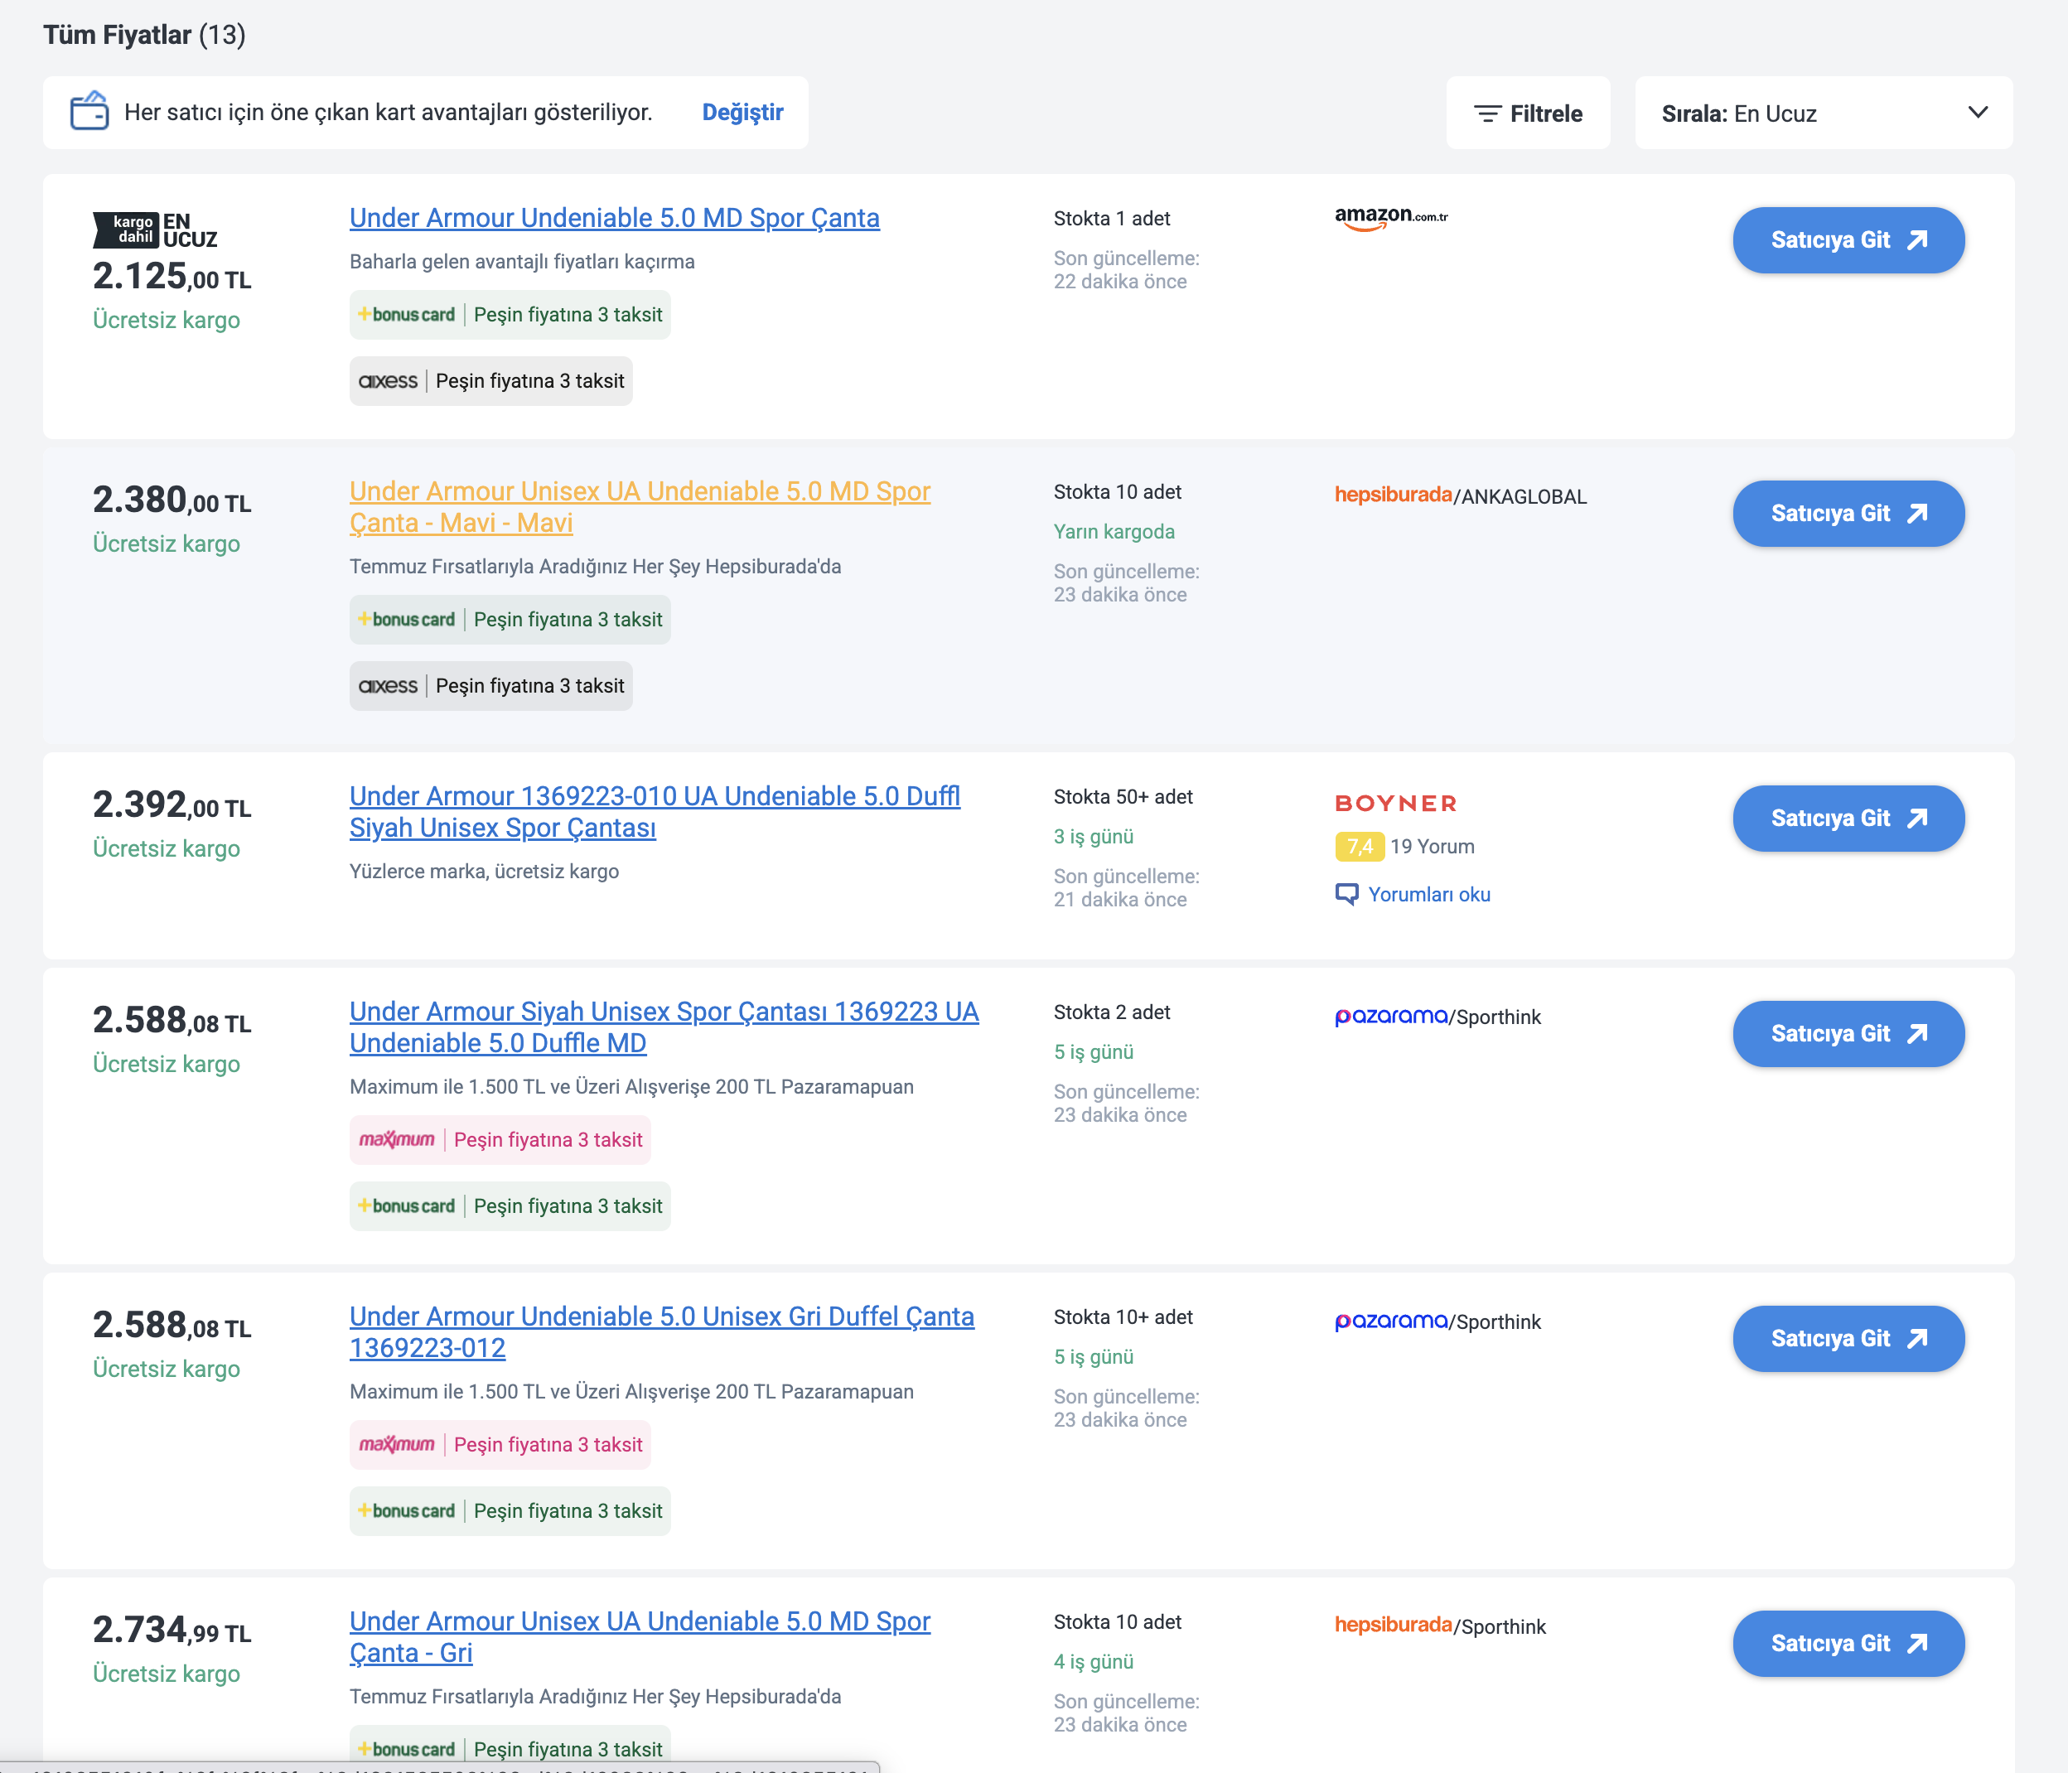Click the Değiştir link for card advantages

pos(742,112)
